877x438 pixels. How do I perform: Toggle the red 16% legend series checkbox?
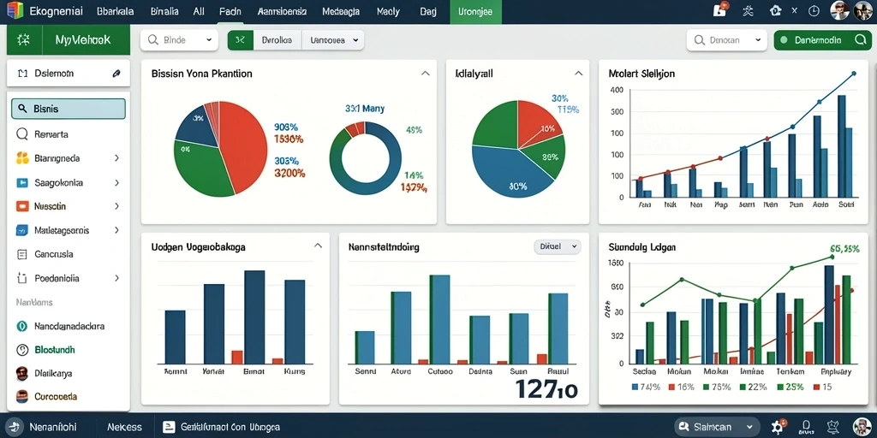(673, 387)
